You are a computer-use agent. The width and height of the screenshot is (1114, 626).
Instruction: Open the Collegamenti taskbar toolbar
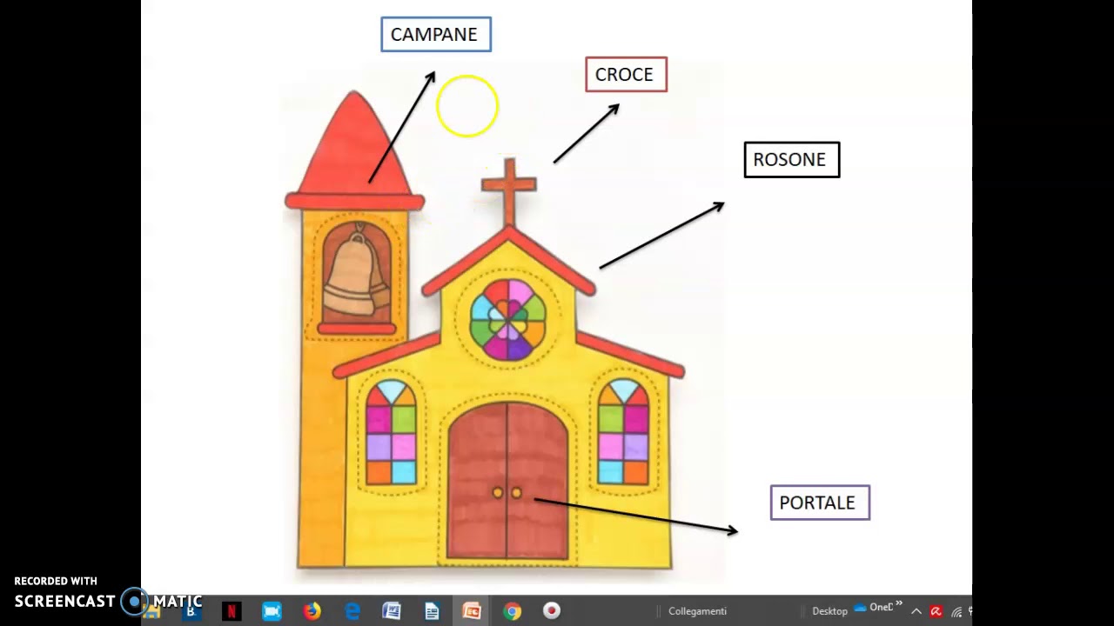pyautogui.click(x=697, y=611)
